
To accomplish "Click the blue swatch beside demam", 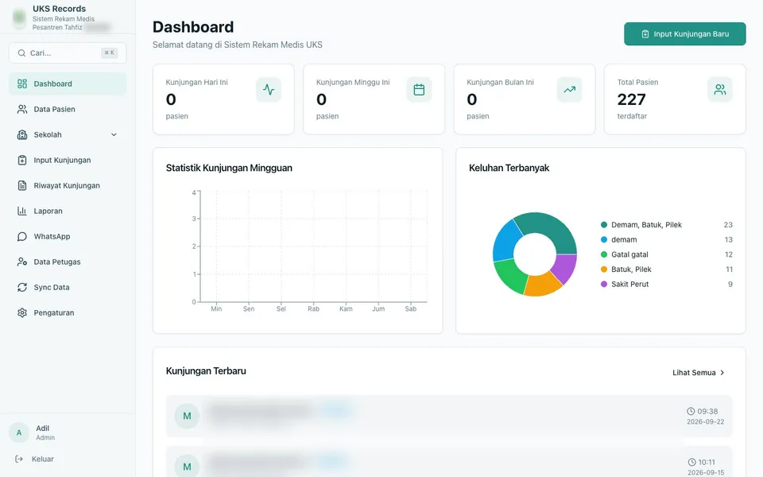I will click(x=604, y=239).
